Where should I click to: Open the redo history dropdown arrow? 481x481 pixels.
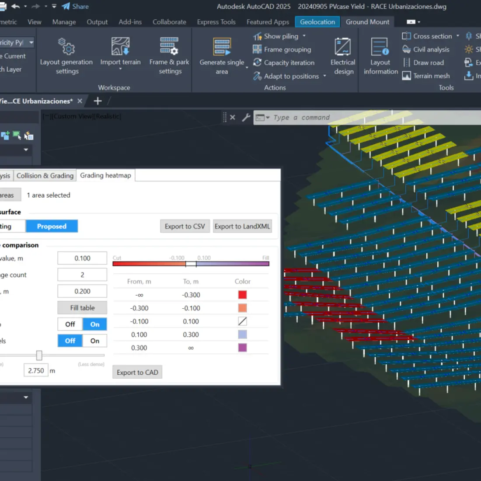click(x=46, y=7)
